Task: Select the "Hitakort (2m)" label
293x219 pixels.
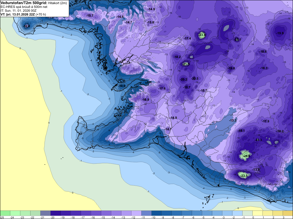Action: point(57,3)
